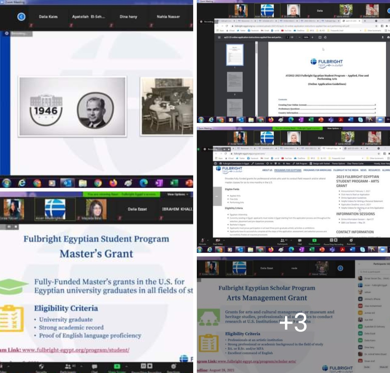Toggle Unmute microphone beneath the Fulbright website

203,241
